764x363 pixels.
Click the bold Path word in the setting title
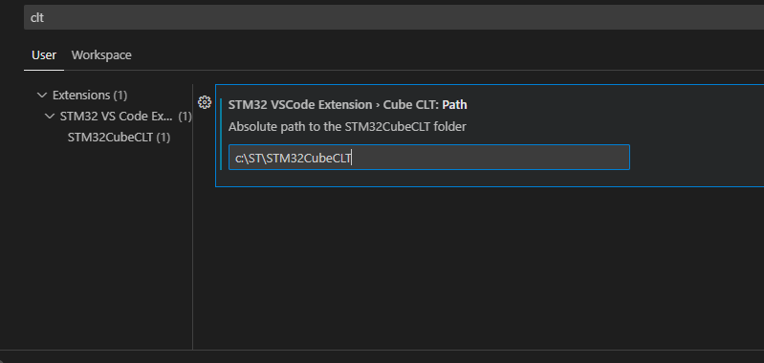point(454,105)
